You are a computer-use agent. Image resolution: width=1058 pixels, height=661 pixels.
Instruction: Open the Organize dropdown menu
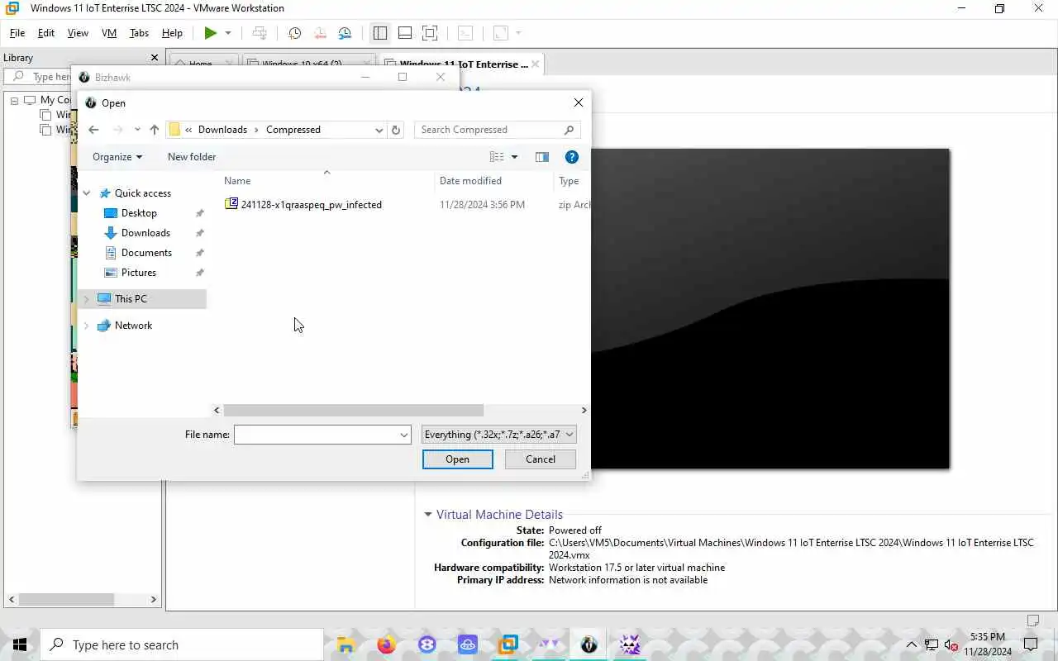[x=117, y=157]
